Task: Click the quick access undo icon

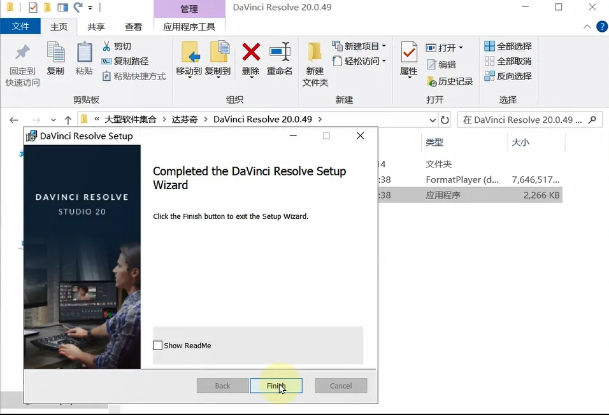Action: pos(78,7)
